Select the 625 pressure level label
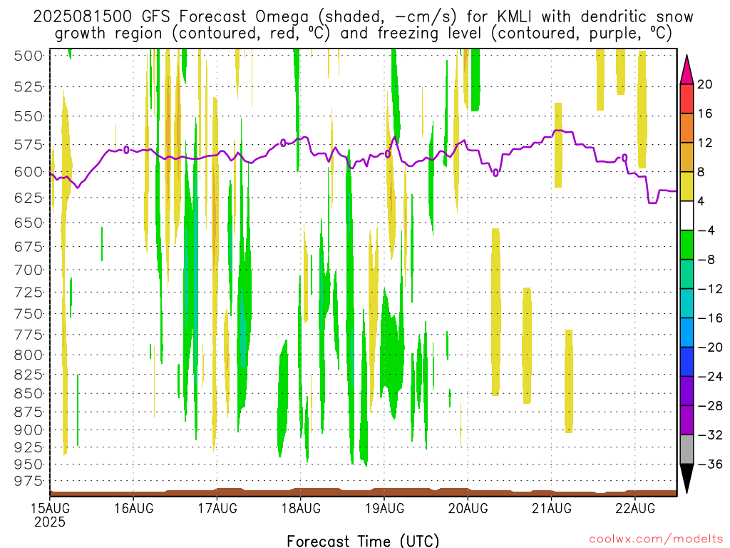This screenshot has width=730, height=548. [29, 198]
